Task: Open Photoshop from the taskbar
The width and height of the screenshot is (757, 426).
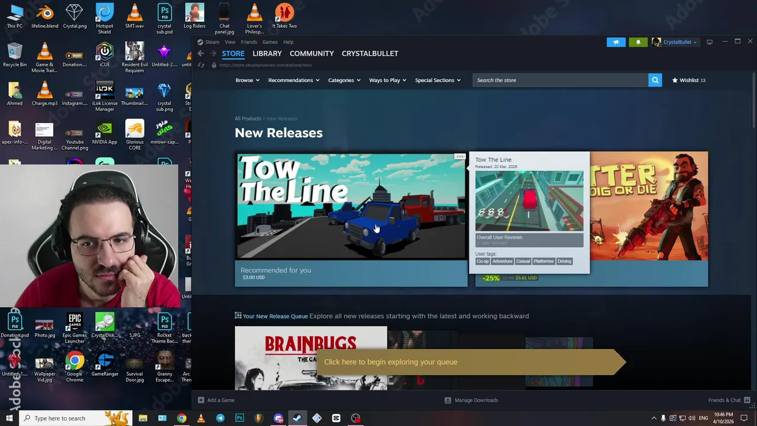Action: click(x=240, y=418)
